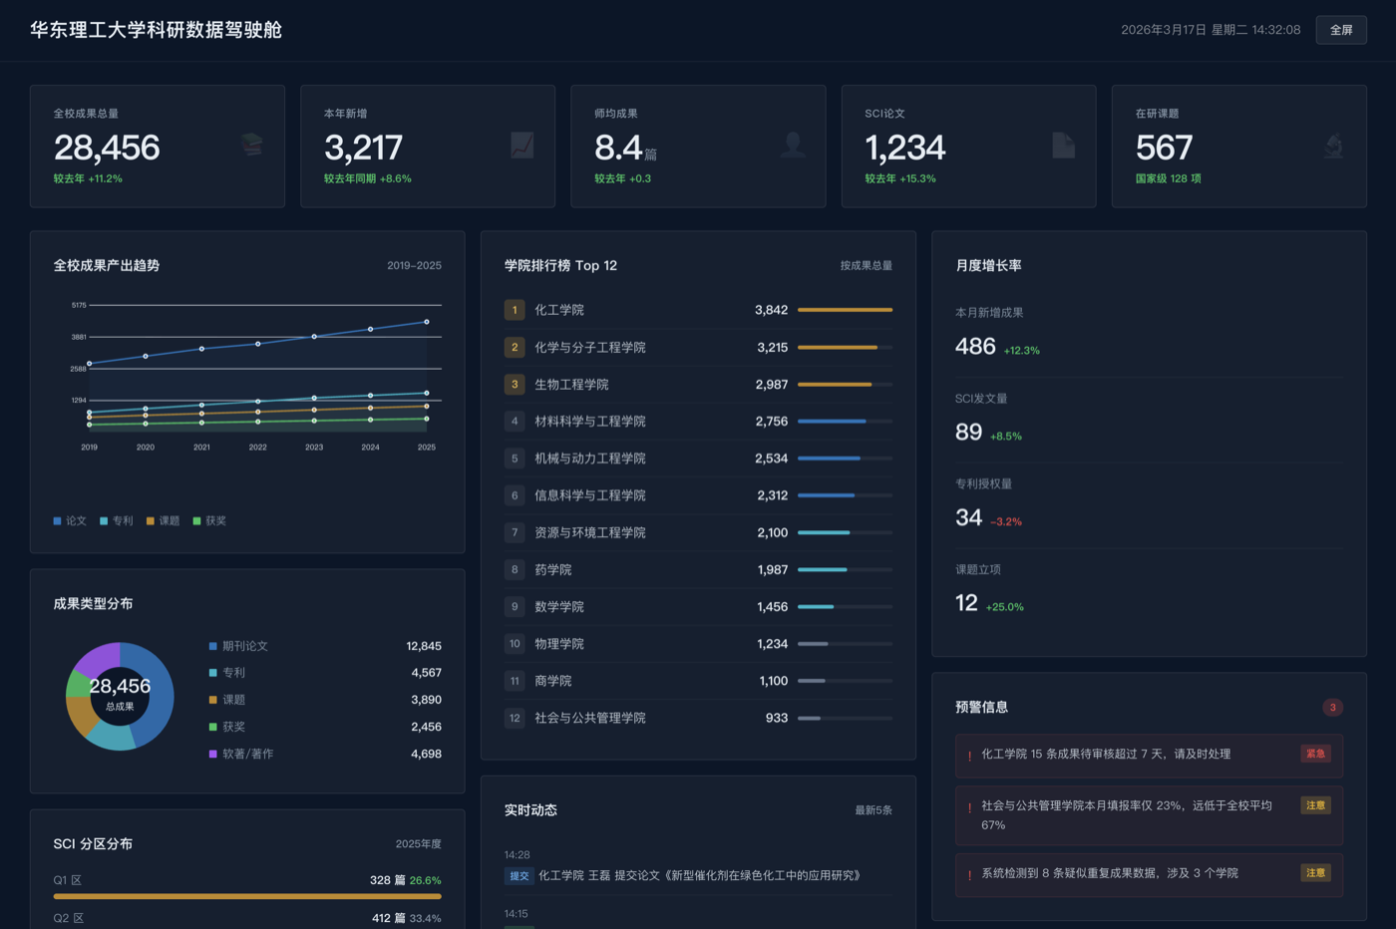Click the yellow Q1区 progress bar
Image resolution: width=1396 pixels, height=929 pixels.
point(246,895)
